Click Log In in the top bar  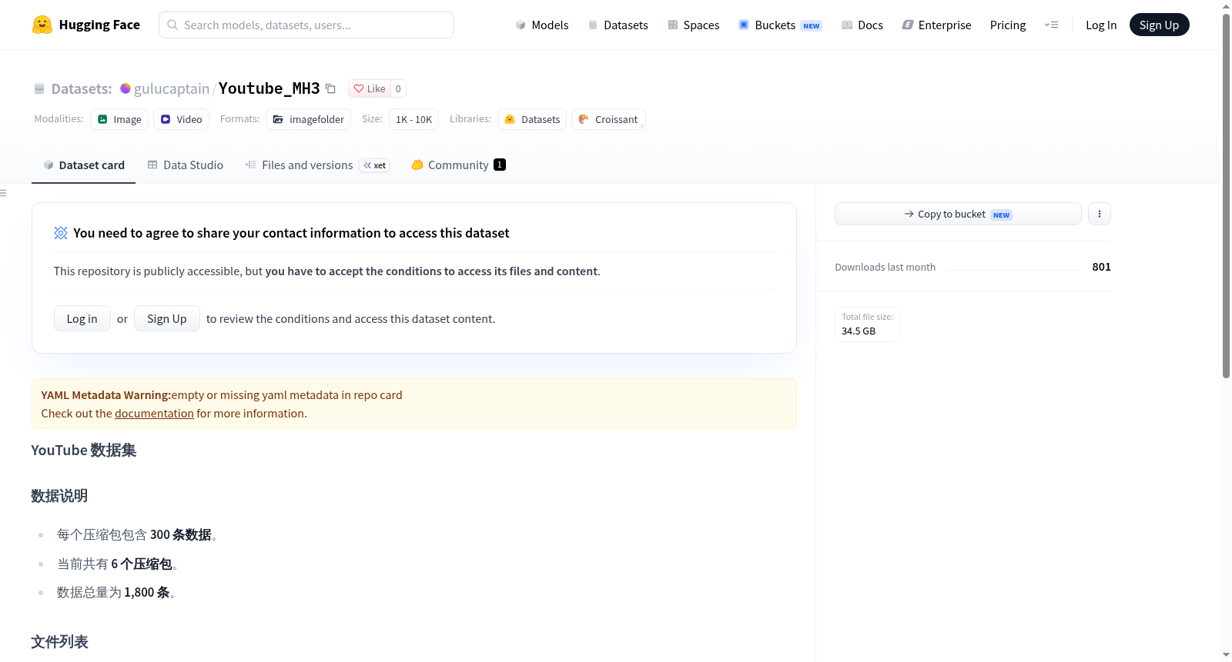(1101, 25)
